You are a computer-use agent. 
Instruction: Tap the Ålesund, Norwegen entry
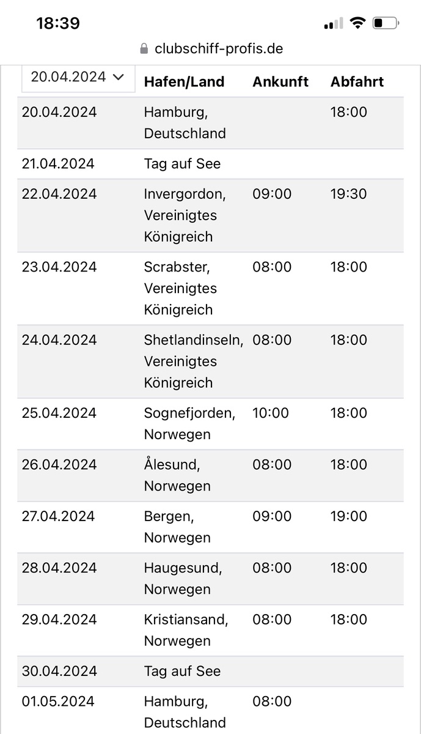pyautogui.click(x=177, y=475)
